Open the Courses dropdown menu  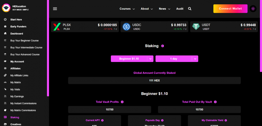(127, 9)
